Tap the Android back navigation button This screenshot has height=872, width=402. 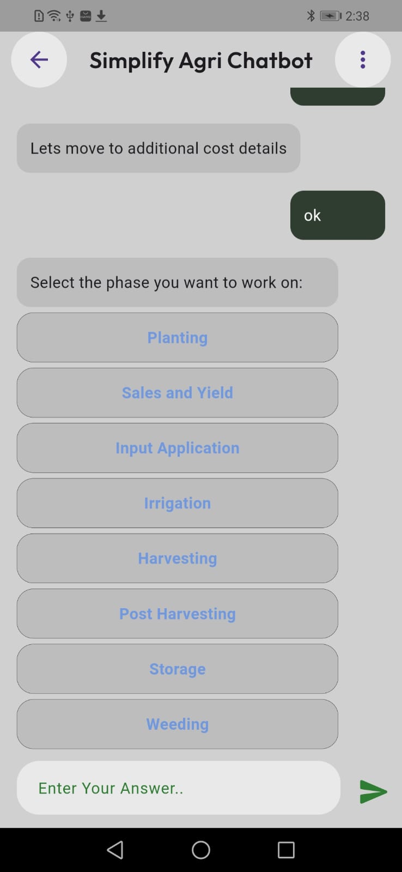[115, 850]
